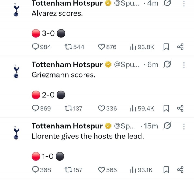This screenshot has width=194, height=181.
Task: View analytics showing 93.8K views
Action: tap(142, 47)
